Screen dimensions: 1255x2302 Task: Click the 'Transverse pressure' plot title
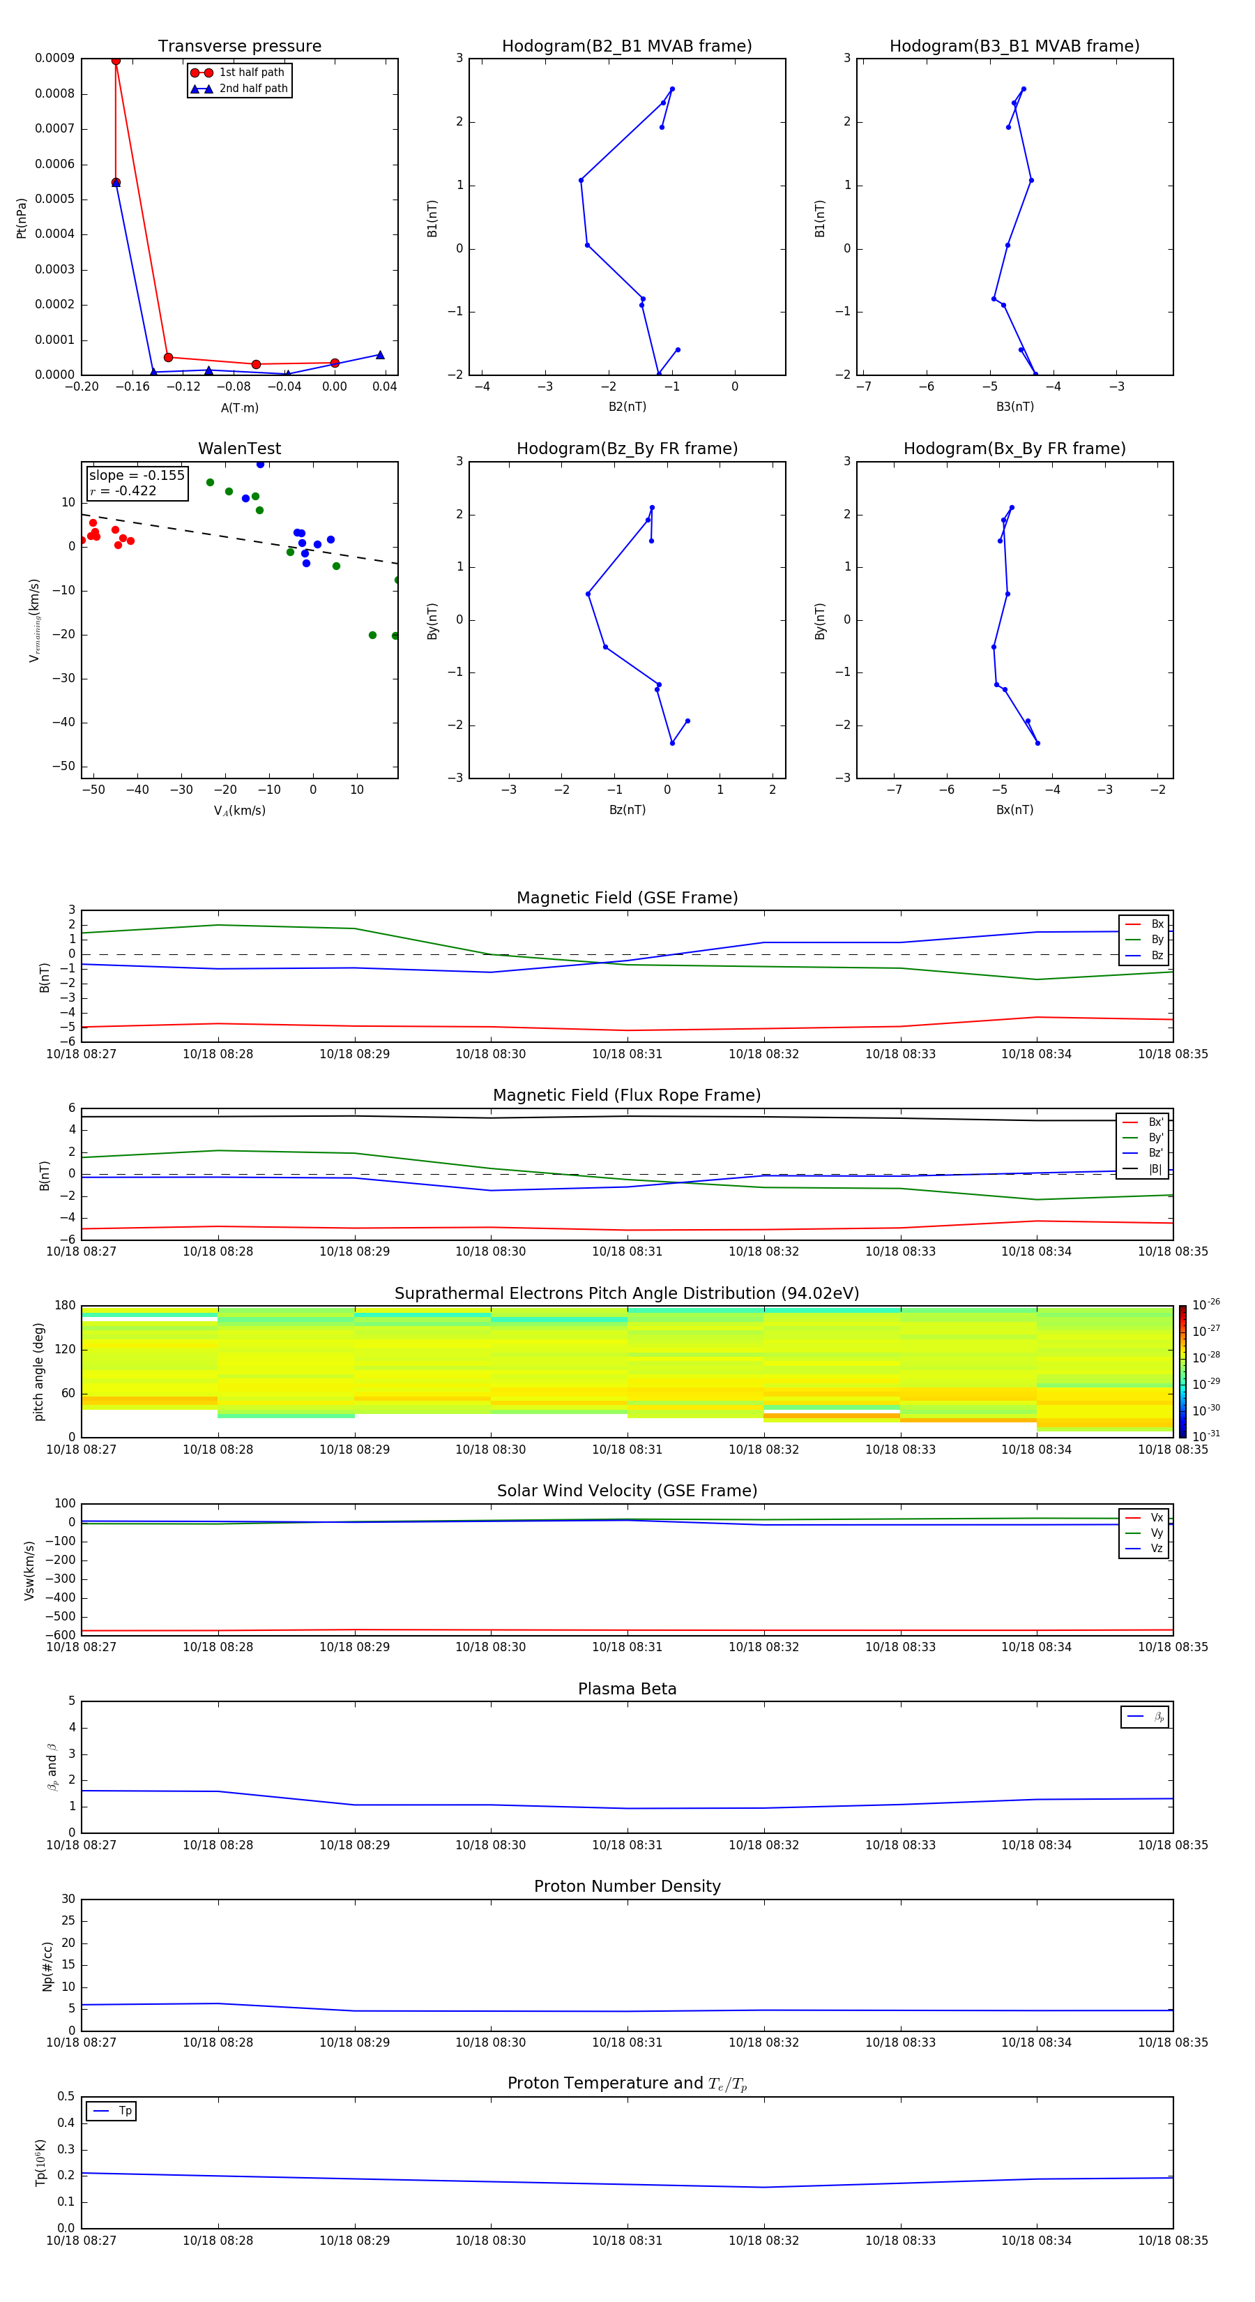[x=239, y=47]
